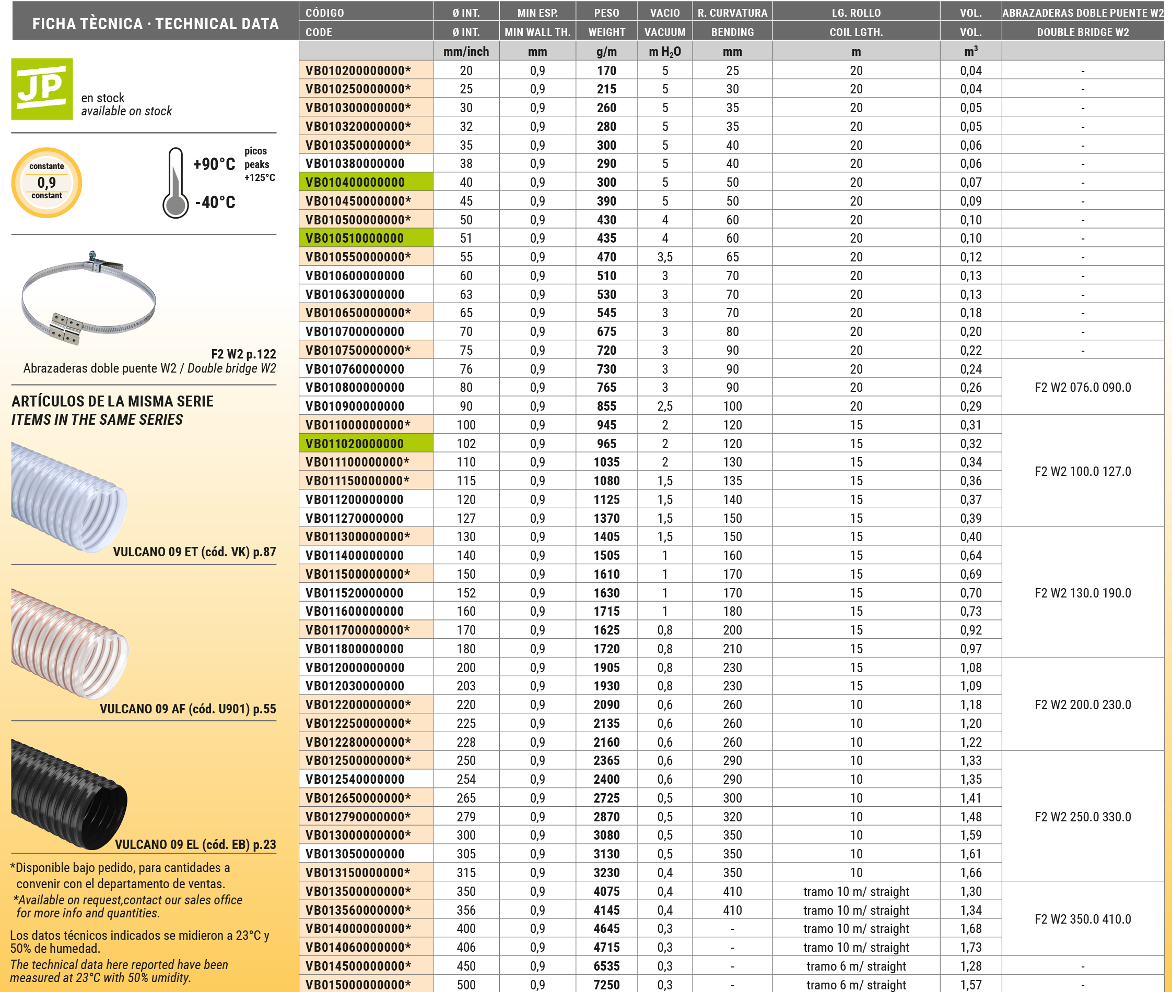The image size is (1172, 992).
Task: Click the thermometer temperature icon
Action: tap(175, 183)
